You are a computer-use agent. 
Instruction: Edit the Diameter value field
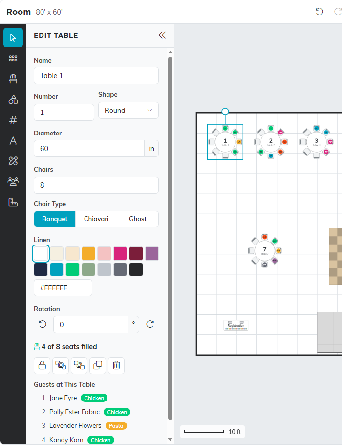pyautogui.click(x=89, y=149)
